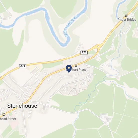Open the Lockhart Place stop label

click(x=76, y=70)
